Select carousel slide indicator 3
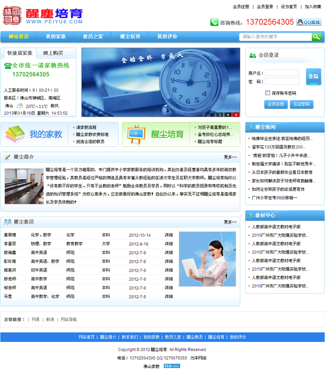Image resolution: width=325 pixels, height=374 pixels. pos(235,114)
